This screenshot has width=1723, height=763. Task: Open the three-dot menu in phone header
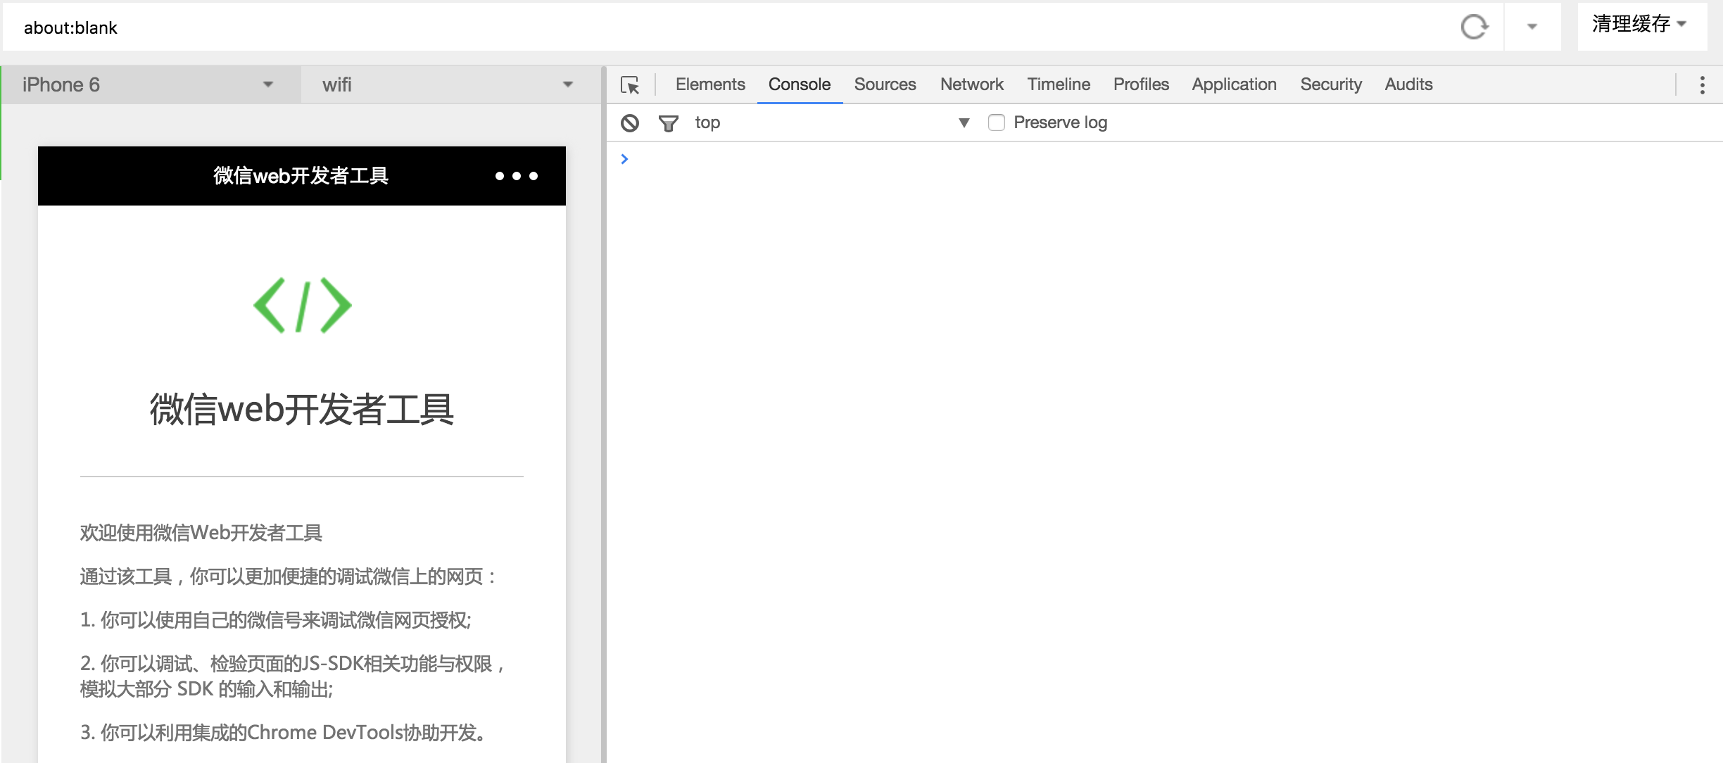(x=517, y=176)
